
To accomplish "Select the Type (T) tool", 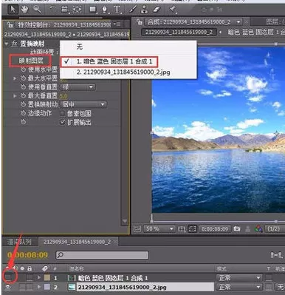I will click(117, 10).
